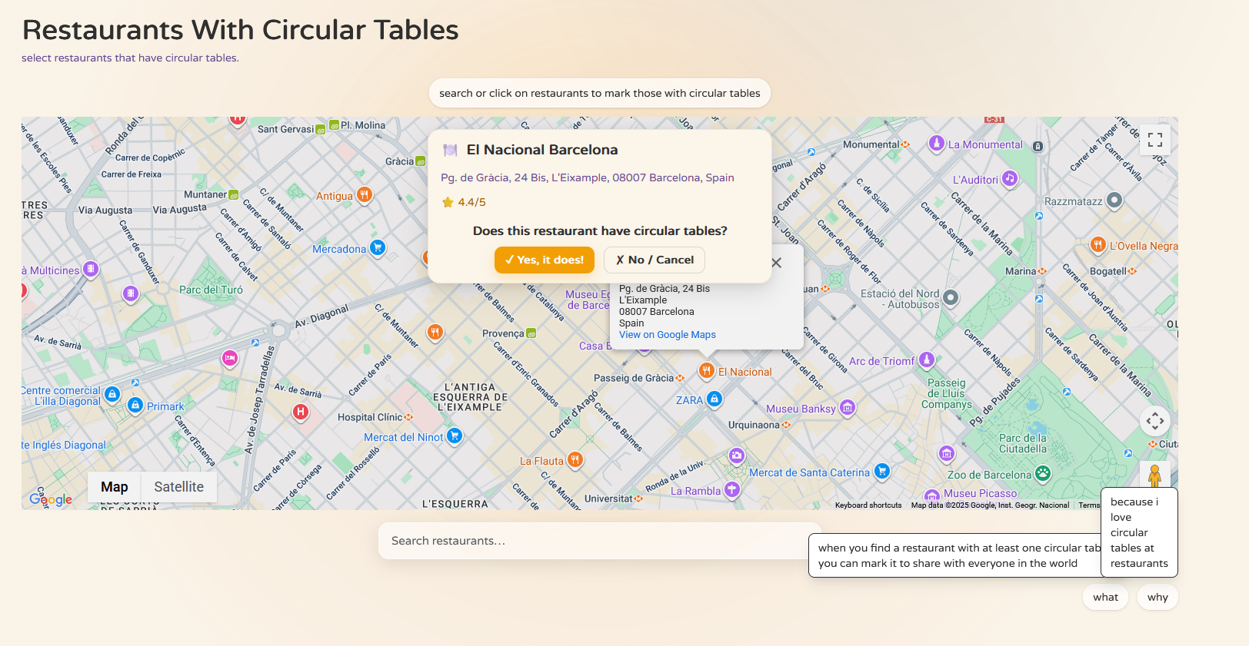The height and width of the screenshot is (646, 1249).
Task: Click the Parc de la Ciutadella label
Action: pyautogui.click(x=1022, y=443)
